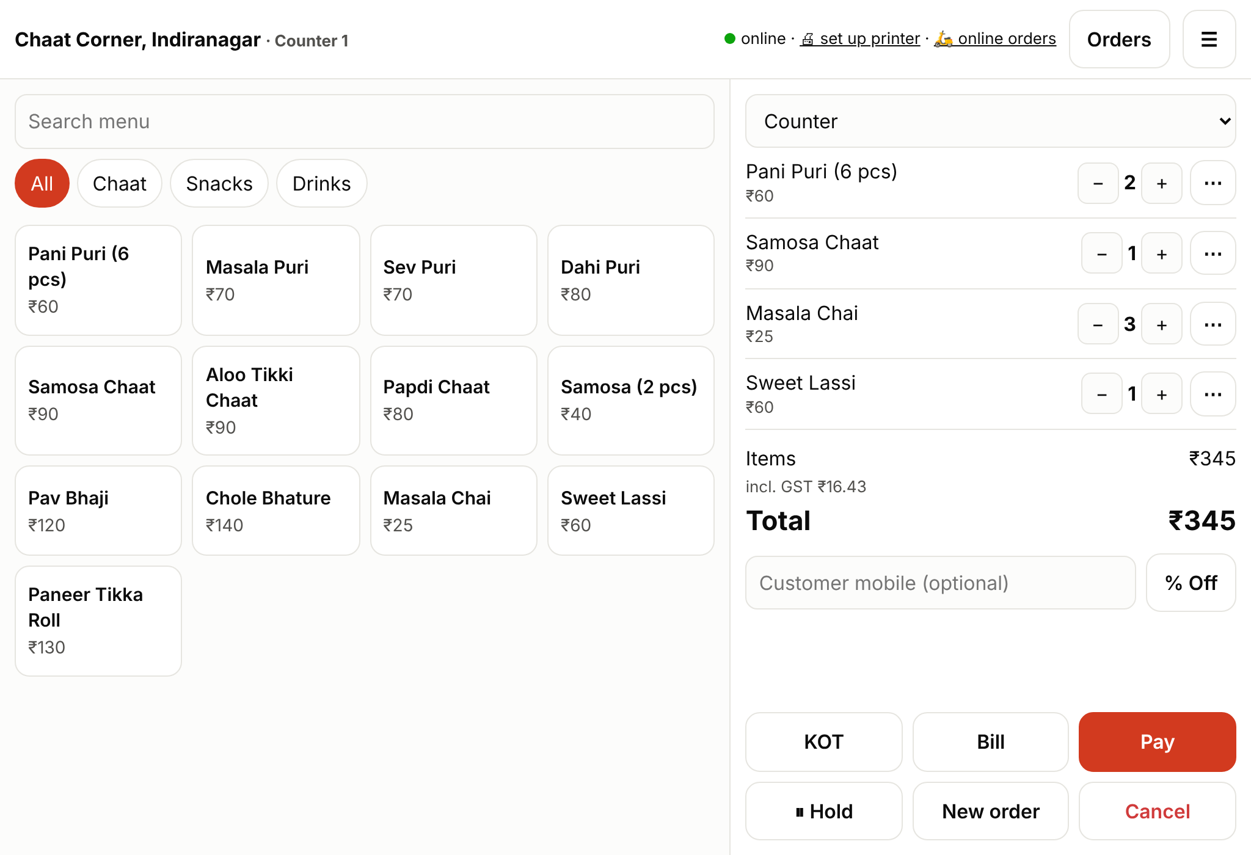Switch to the Snacks category filter
Screen dimensions: 1251x855
219,183
